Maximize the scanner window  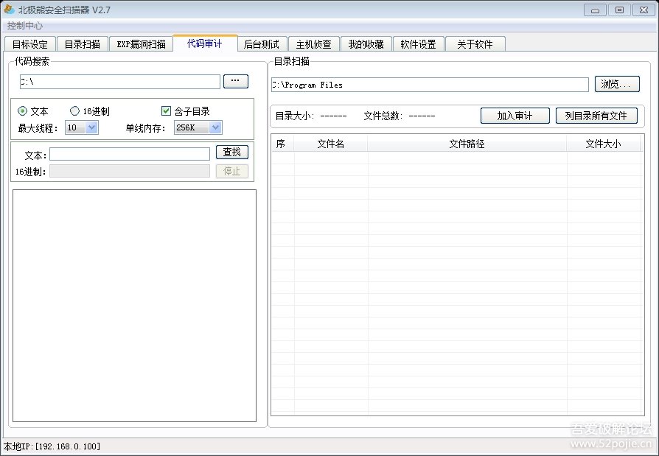click(x=619, y=10)
